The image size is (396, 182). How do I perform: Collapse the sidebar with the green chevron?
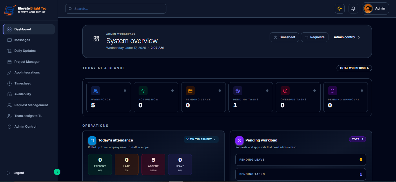click(x=57, y=172)
